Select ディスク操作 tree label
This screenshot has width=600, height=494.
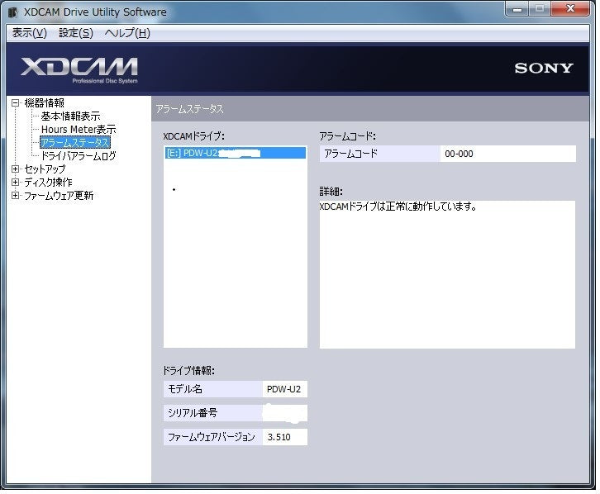[x=48, y=182]
